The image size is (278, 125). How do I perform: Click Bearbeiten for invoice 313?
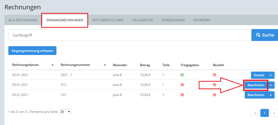coord(256,85)
